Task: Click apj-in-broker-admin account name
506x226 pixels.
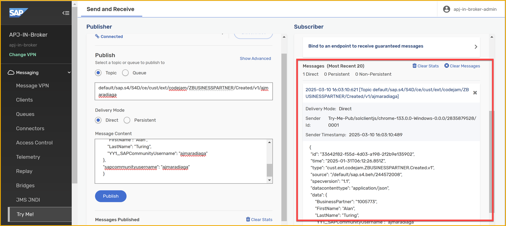Action: click(x=475, y=9)
